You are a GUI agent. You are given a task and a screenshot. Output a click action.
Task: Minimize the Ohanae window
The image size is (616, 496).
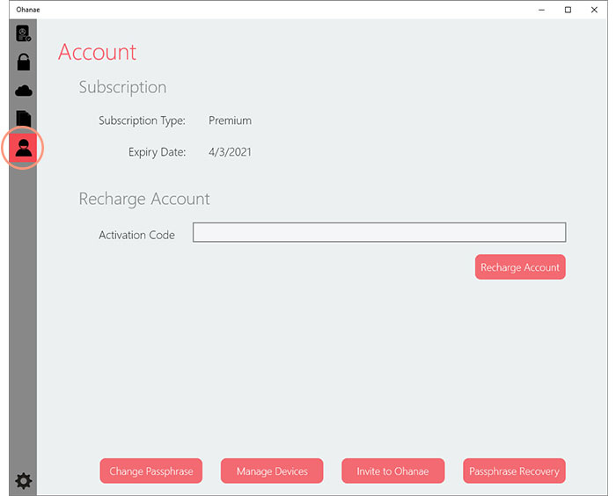(x=541, y=10)
